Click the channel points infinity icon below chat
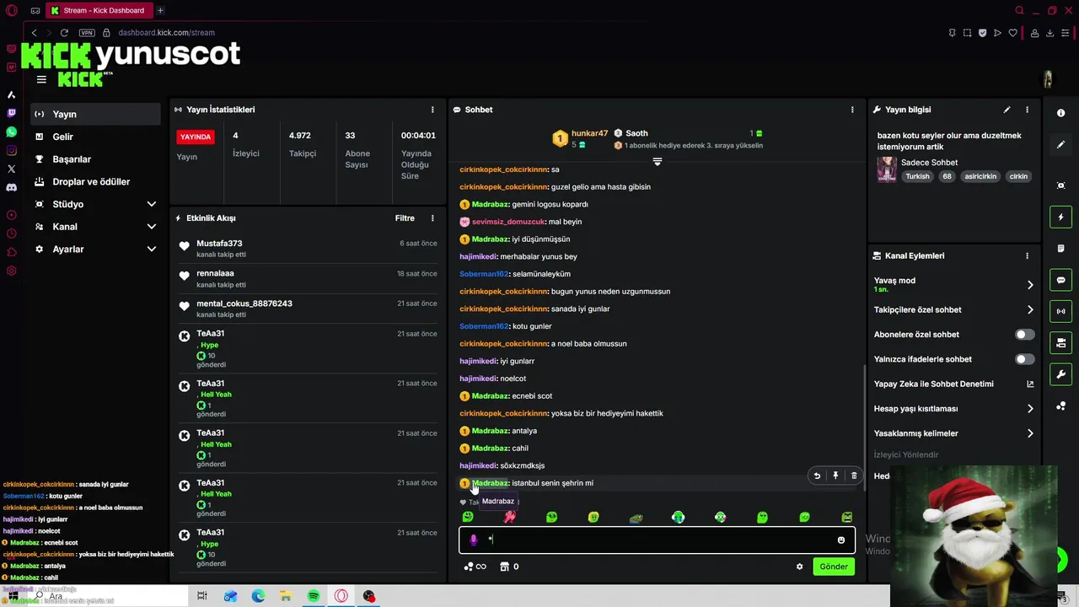 coord(475,567)
